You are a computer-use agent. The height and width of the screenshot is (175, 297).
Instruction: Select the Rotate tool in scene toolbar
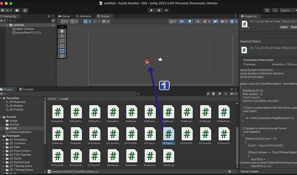pyautogui.click(x=62, y=41)
